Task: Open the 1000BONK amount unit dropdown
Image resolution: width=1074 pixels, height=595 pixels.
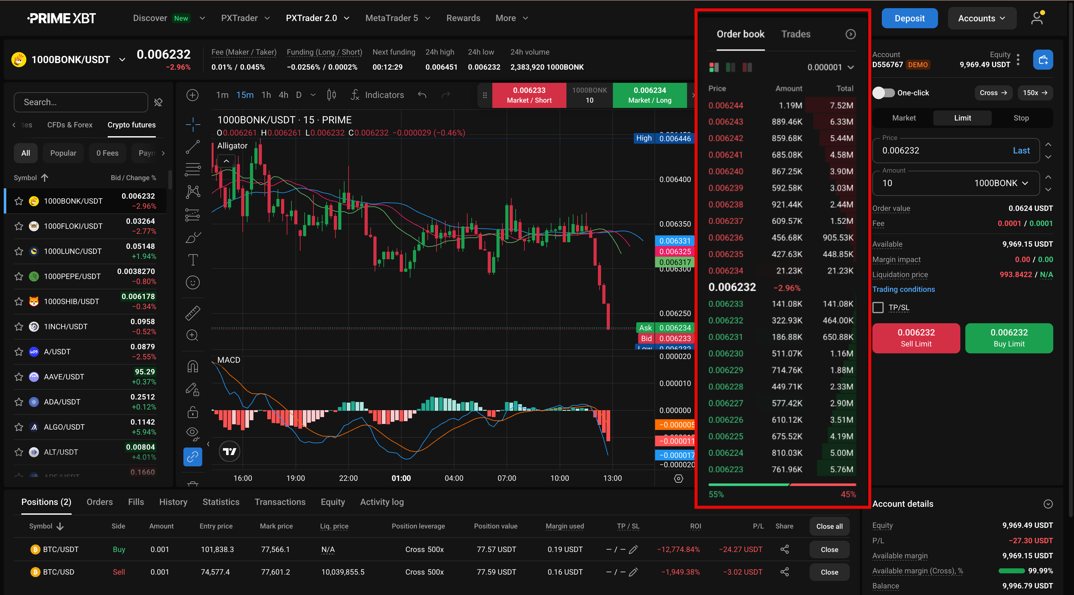Action: coord(1001,183)
